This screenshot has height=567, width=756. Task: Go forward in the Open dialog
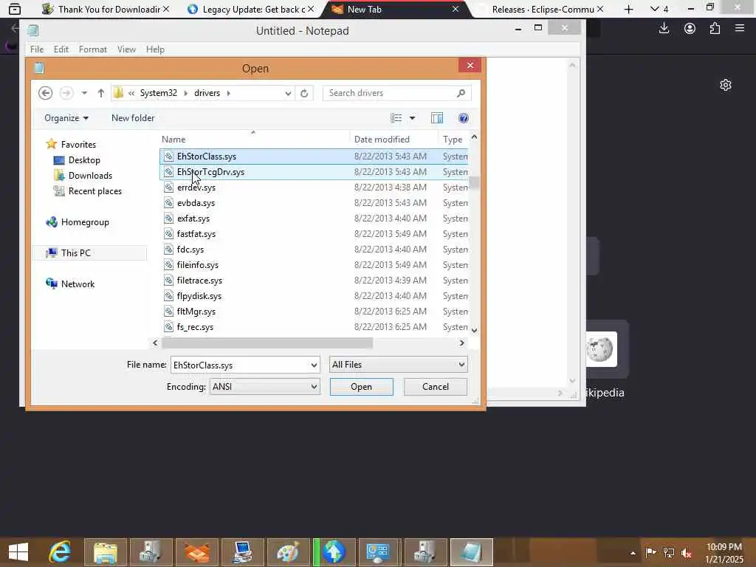(x=66, y=93)
